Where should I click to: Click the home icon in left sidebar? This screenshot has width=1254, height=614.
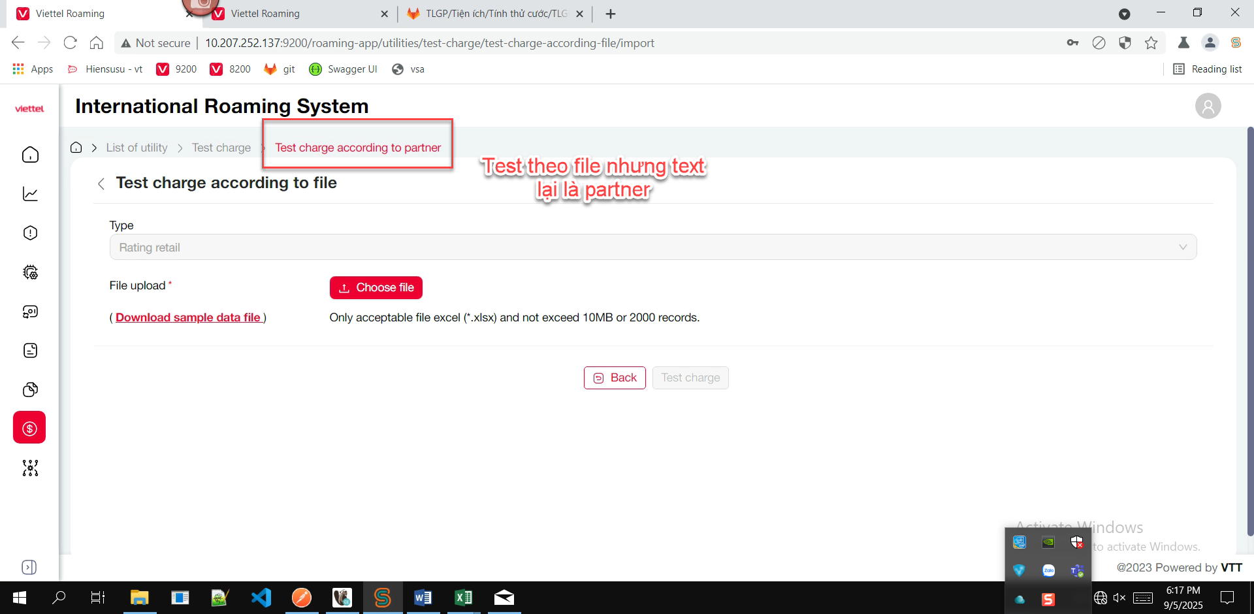[x=30, y=155]
